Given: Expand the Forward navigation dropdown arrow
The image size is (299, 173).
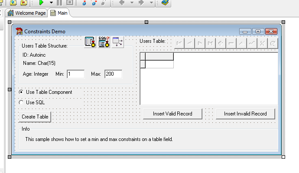Looking at the screenshot, I should (151, 3).
